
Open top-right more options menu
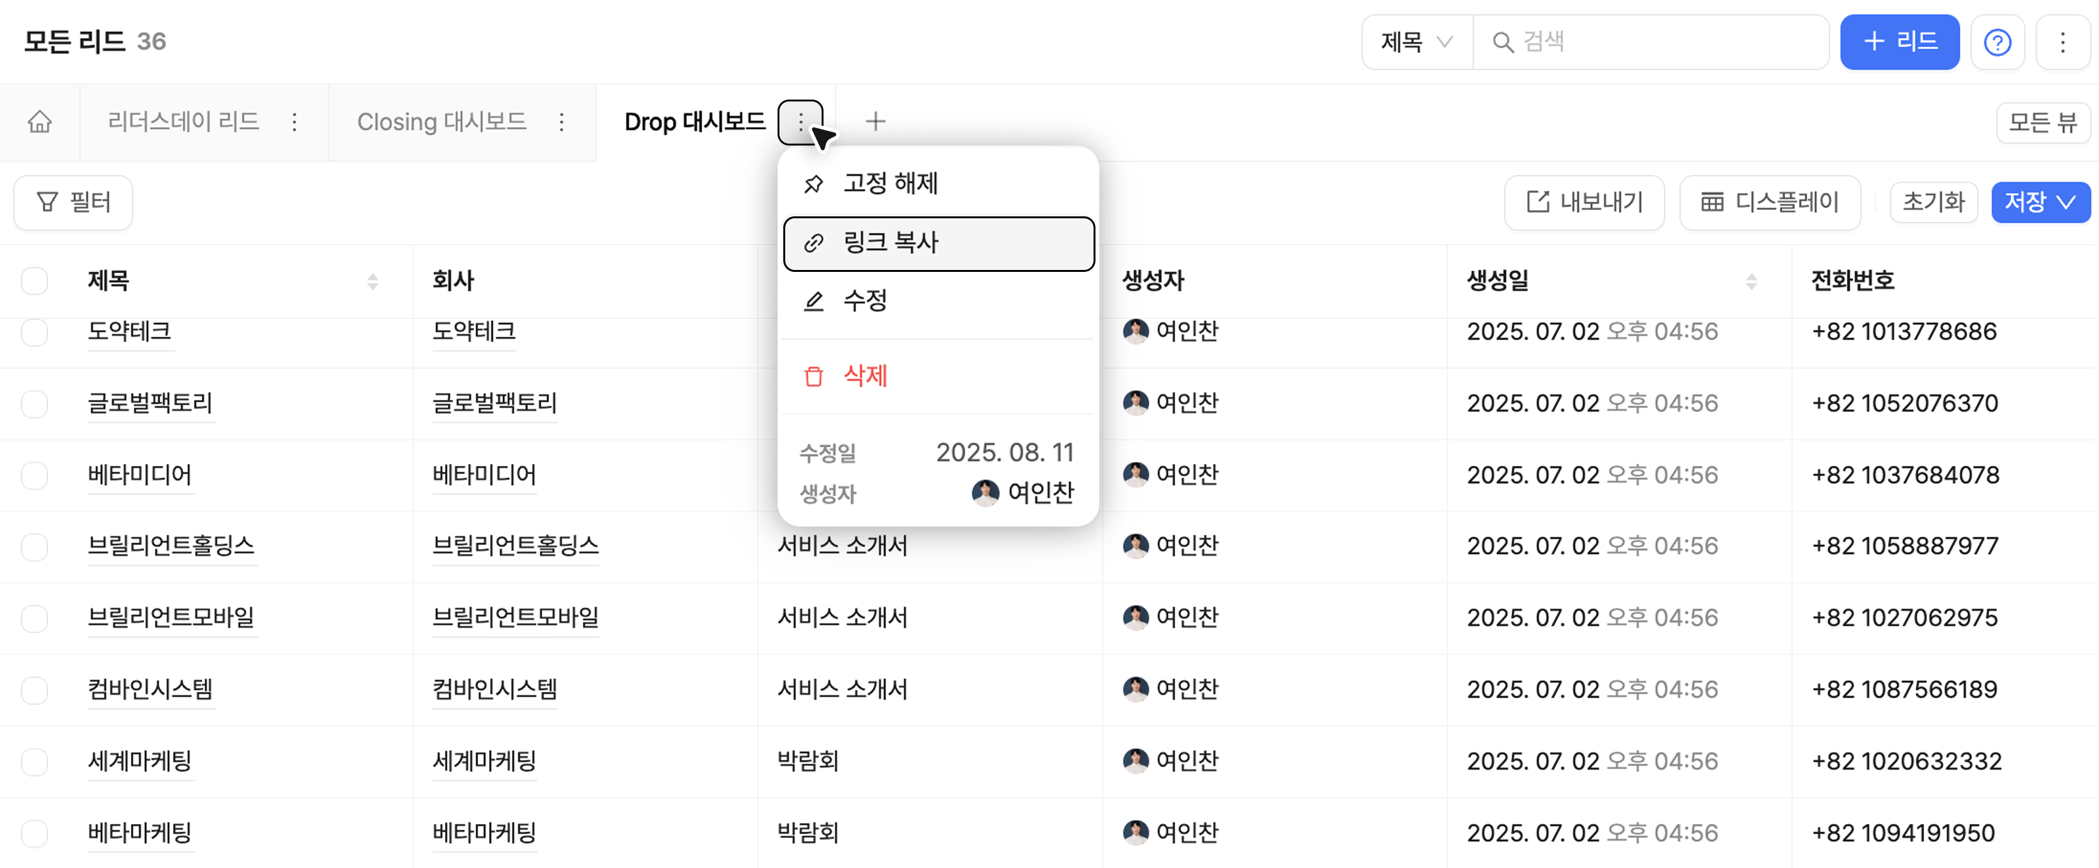click(2063, 42)
